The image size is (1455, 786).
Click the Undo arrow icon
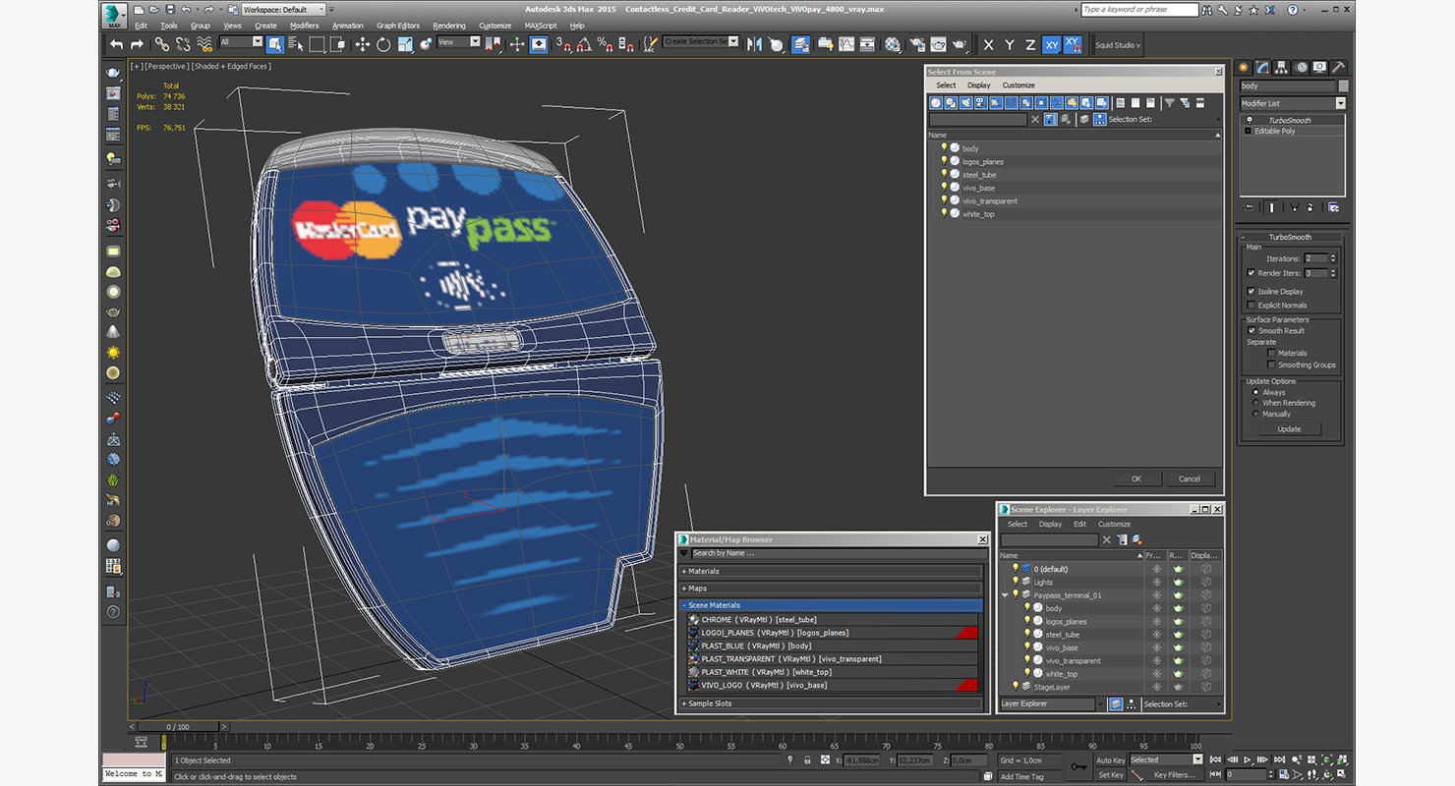pos(117,44)
